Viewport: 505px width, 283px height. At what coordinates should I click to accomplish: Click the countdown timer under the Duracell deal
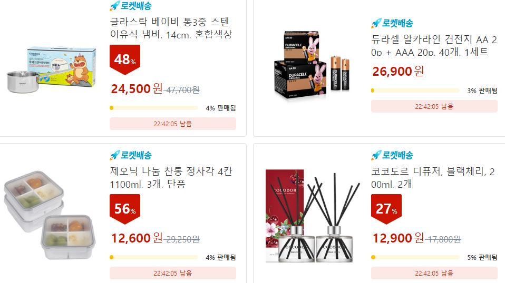coord(434,106)
